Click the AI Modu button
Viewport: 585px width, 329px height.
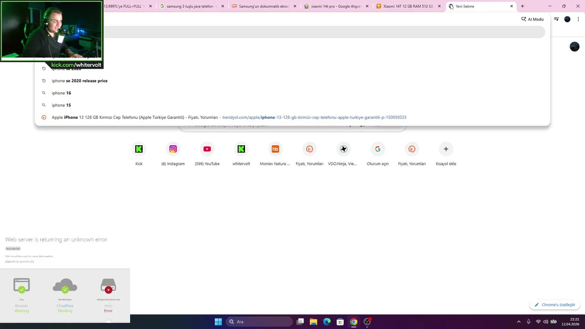(532, 19)
